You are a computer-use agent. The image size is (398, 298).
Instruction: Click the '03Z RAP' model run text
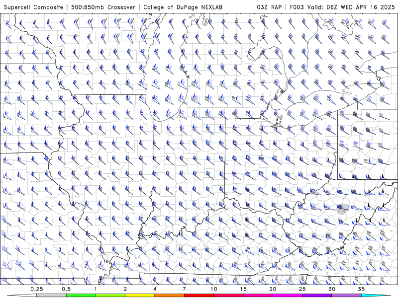pyautogui.click(x=269, y=7)
